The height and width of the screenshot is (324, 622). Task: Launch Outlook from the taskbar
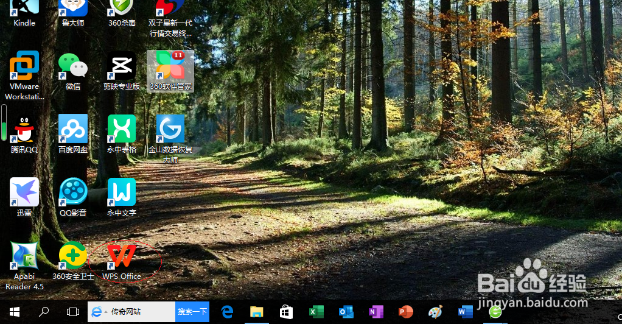tap(346, 312)
